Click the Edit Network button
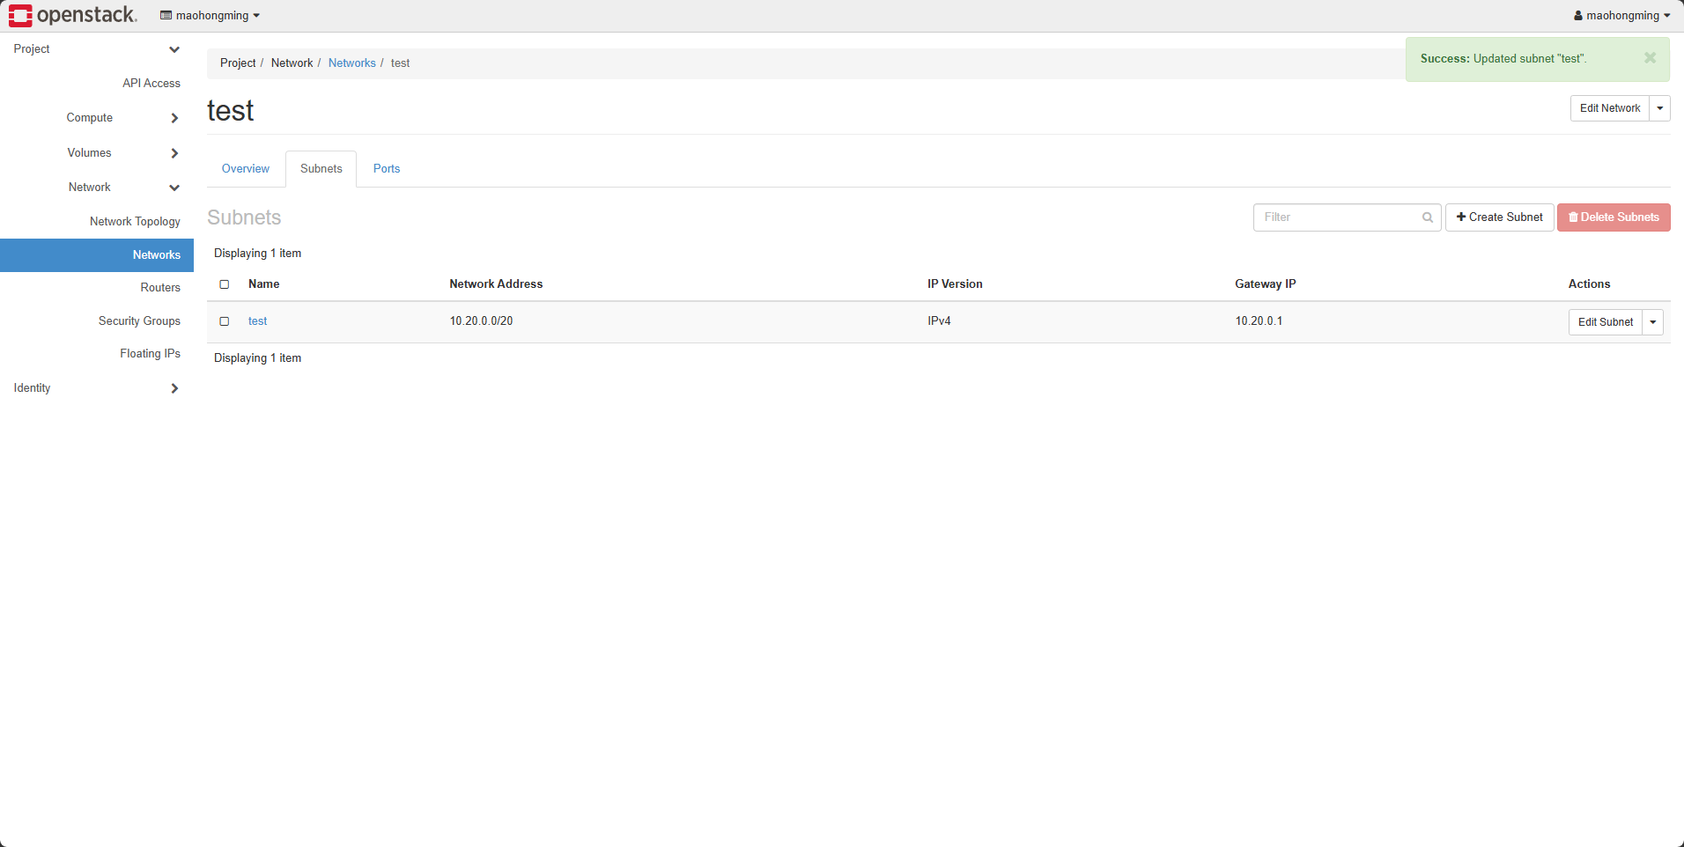Image resolution: width=1684 pixels, height=847 pixels. point(1610,108)
